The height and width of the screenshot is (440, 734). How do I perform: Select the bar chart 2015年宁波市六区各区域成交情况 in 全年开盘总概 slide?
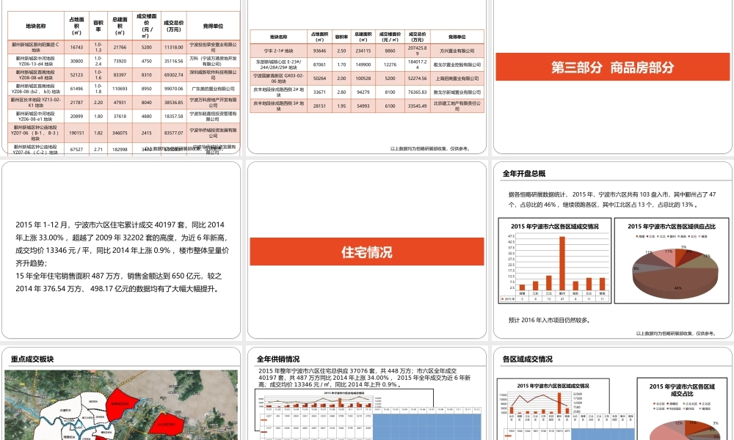[555, 260]
